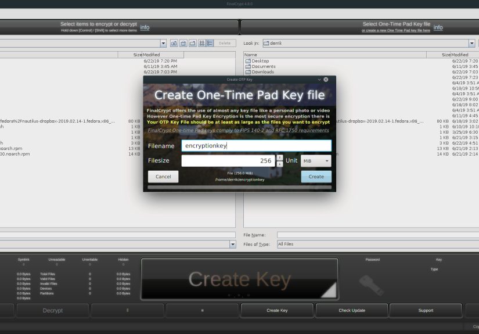Click the New Folder toolbar icon
Image resolution: width=479 pixels, height=334 pixels.
click(192, 44)
